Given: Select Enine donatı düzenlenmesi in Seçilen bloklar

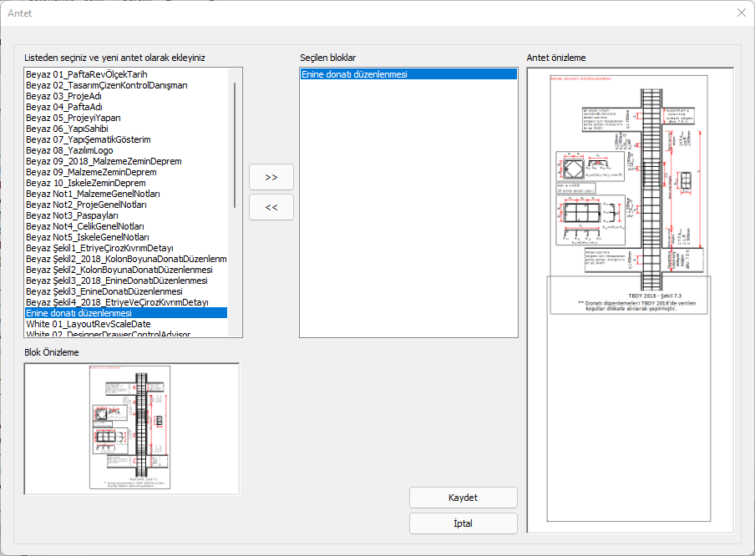Looking at the screenshot, I should pos(354,74).
